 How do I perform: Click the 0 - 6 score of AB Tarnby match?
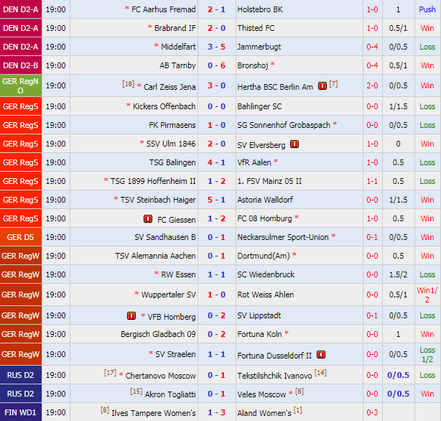click(216, 65)
